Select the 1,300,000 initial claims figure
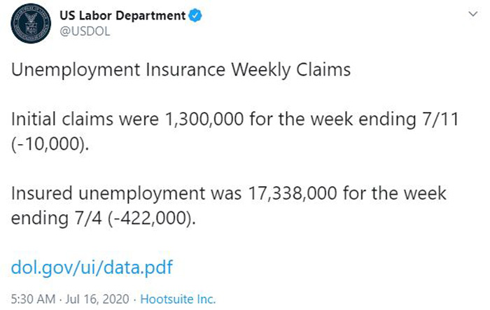 pyautogui.click(x=204, y=119)
